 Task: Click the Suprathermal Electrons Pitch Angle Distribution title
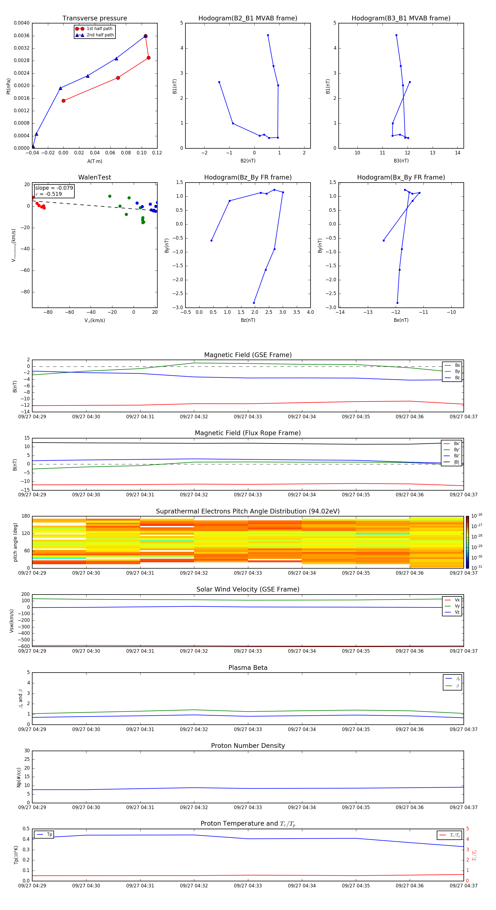[248, 512]
